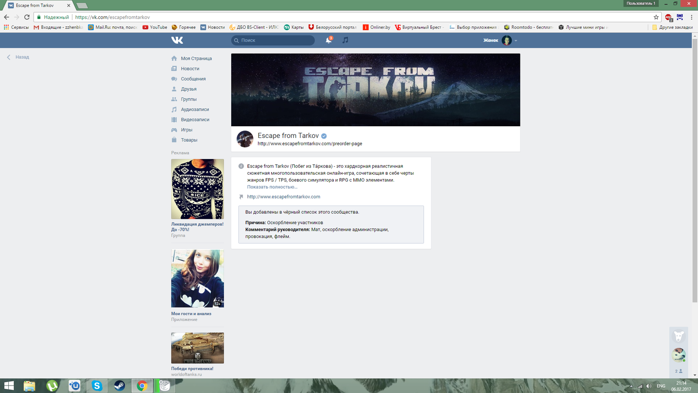Open Победи противника ad link
The height and width of the screenshot is (393, 698).
192,369
